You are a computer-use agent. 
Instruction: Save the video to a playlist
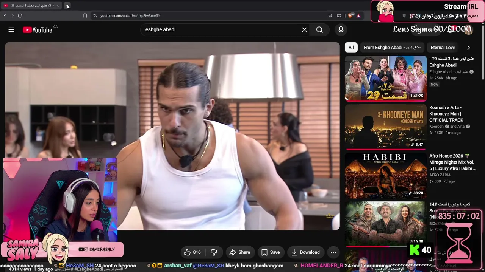pyautogui.click(x=271, y=252)
